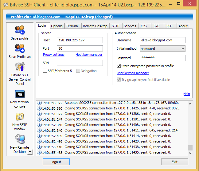Launch New terminal console icon
The height and width of the screenshot is (171, 199).
pos(20,94)
